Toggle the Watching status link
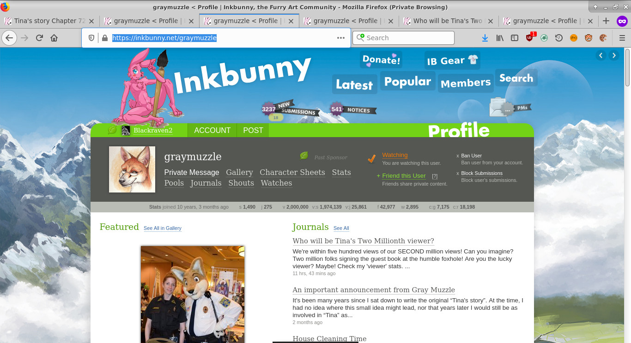The image size is (631, 343). [395, 155]
